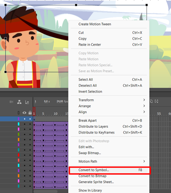Click the layer parenting view icon
Viewport: 171px width, 193px height.
(x=19, y=102)
